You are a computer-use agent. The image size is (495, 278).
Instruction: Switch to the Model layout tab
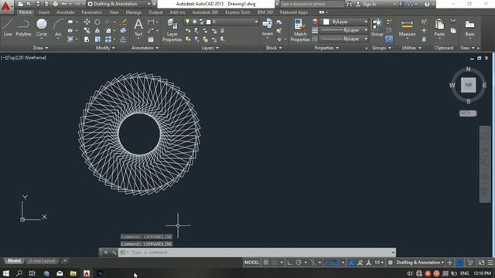[14, 261]
